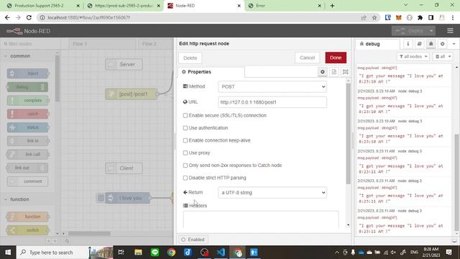Click the Cancel button
460x259 pixels.
(x=307, y=58)
